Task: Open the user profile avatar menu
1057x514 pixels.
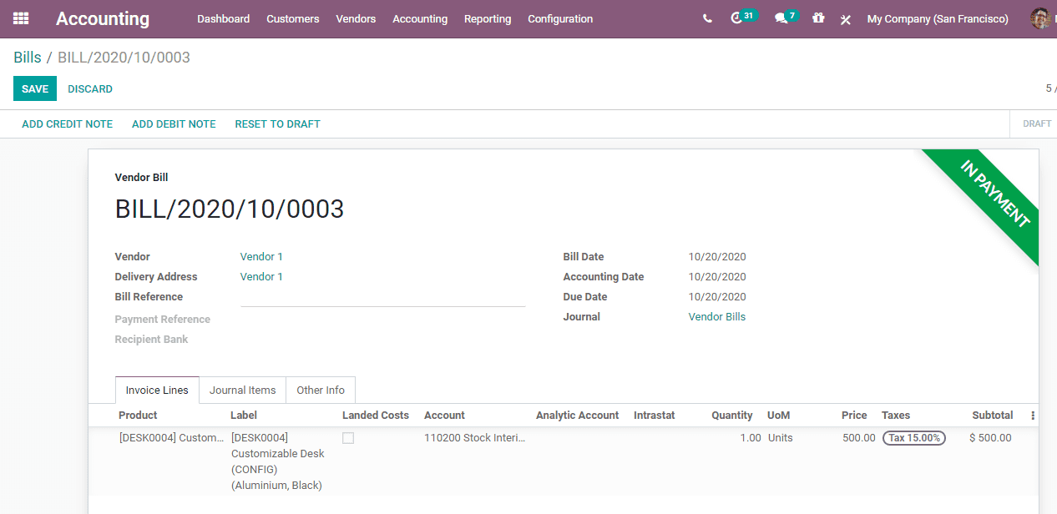Action: tap(1041, 18)
